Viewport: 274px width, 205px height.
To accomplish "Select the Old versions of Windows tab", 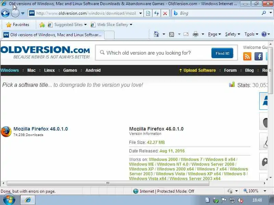I will coord(53,35).
